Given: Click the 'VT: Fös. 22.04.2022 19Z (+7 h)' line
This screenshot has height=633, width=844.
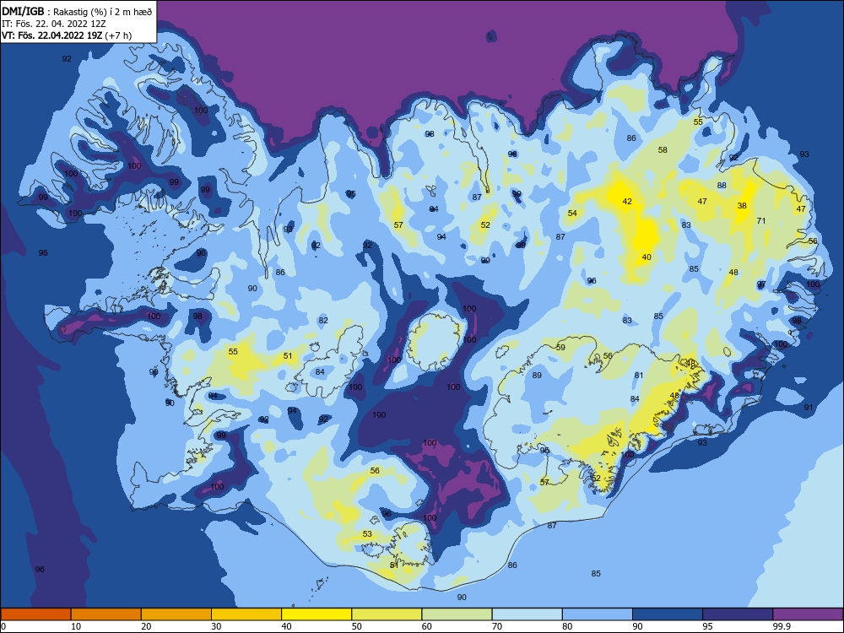Looking at the screenshot, I should (x=67, y=35).
